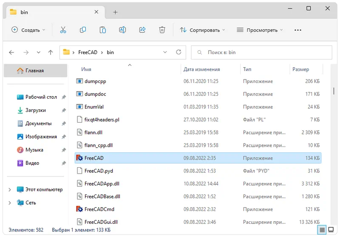Select the FreeCAD.pyd file
This screenshot has width=340, height=237.
[x=198, y=171]
